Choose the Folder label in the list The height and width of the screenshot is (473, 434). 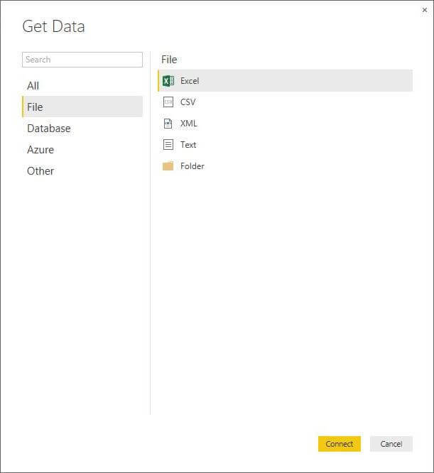[x=192, y=166]
